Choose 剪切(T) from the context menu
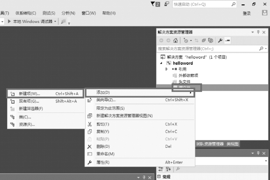 140,124
